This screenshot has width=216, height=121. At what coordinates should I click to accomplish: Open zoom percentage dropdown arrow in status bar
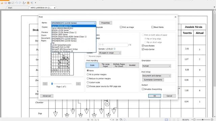click(192, 120)
